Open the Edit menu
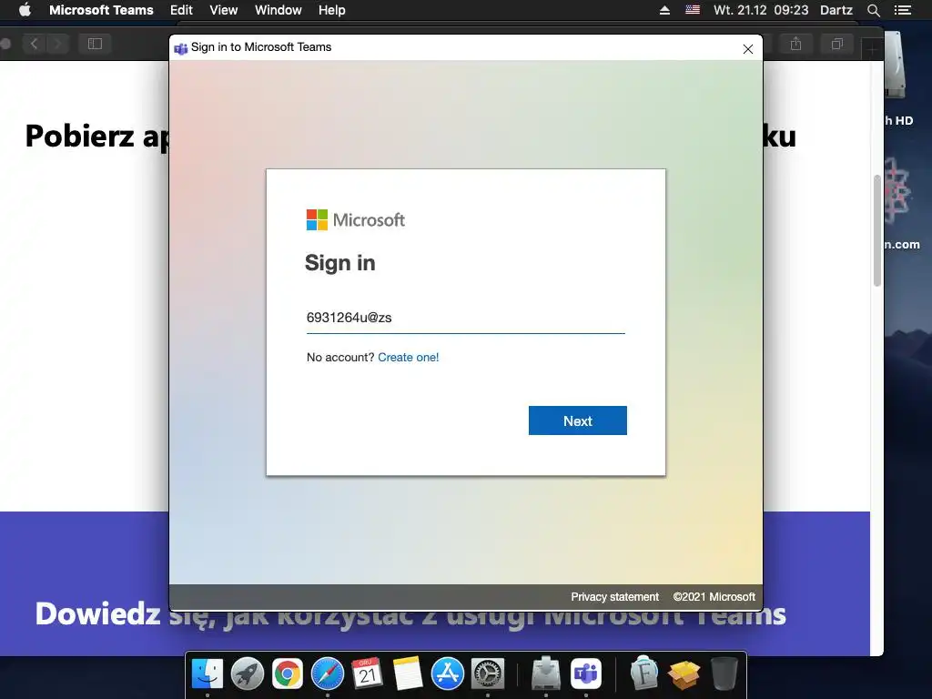 pos(181,10)
